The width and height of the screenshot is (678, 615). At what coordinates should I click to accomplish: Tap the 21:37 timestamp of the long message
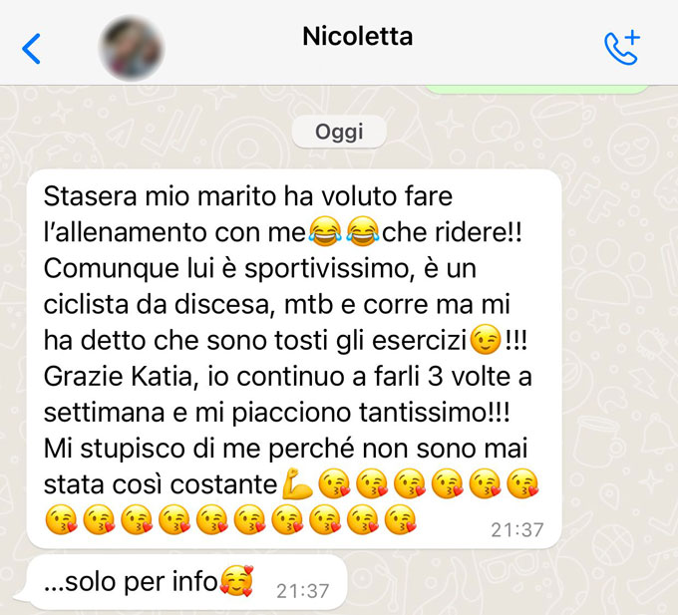tap(517, 530)
